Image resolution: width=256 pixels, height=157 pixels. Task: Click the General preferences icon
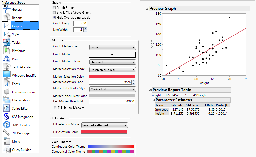[x=6, y=9]
